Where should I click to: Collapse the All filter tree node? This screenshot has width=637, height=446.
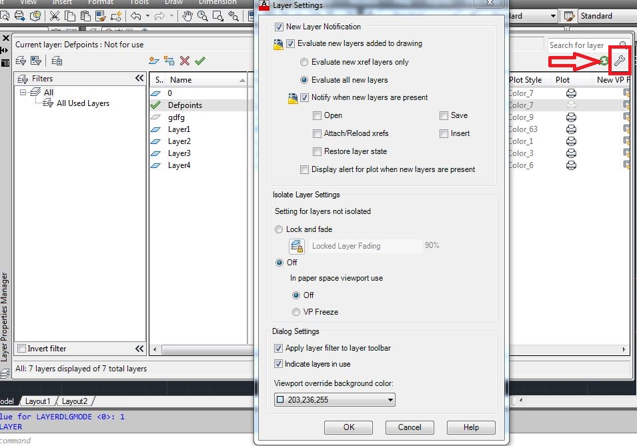[x=23, y=91]
